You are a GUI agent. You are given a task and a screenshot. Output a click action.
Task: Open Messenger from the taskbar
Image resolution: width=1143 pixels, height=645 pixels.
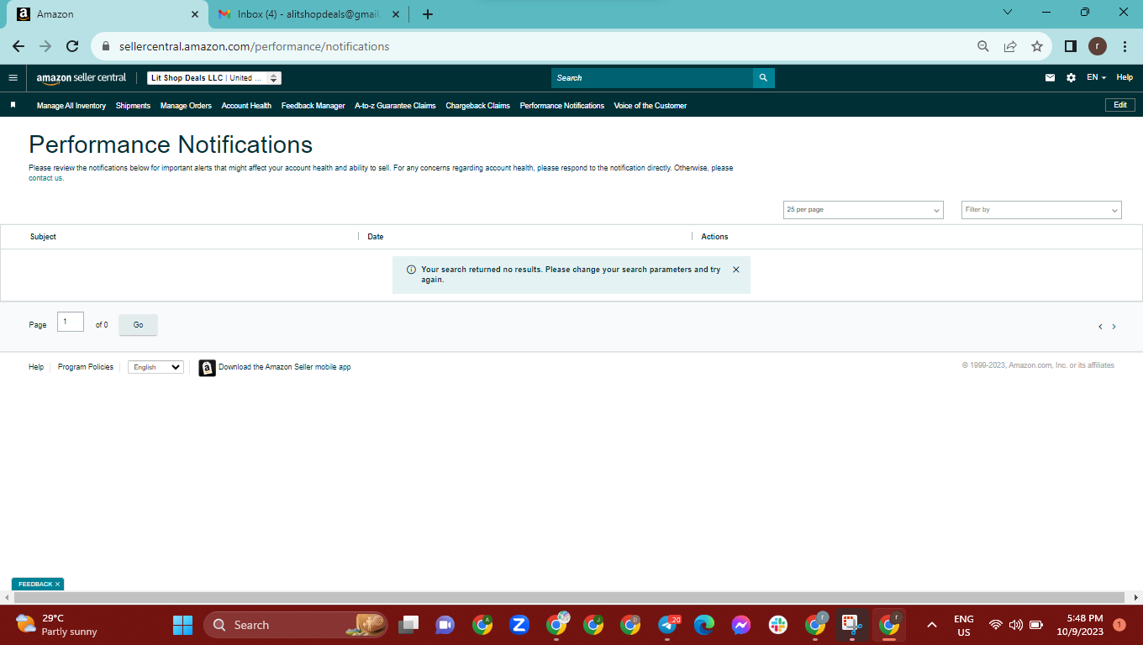click(x=741, y=625)
